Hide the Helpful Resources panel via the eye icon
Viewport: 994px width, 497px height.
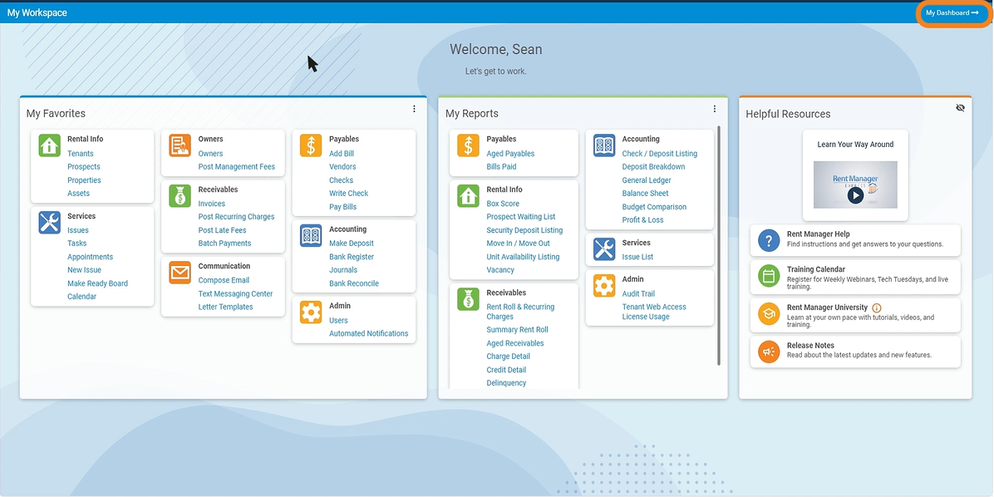tap(960, 107)
